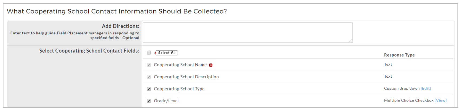Viewport: 461px width, 111px height.
Task: Grab the Add Directions textarea resize handle
Action: 351,41
